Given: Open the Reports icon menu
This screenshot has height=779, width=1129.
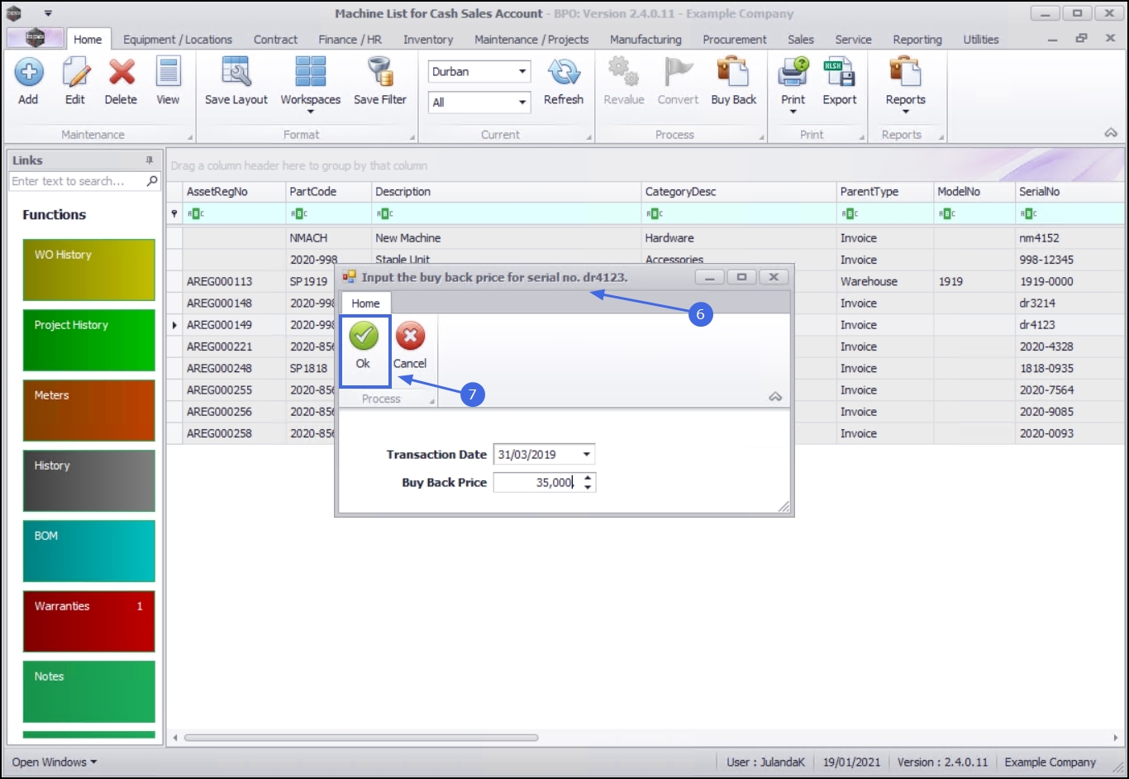Looking at the screenshot, I should click(x=905, y=73).
